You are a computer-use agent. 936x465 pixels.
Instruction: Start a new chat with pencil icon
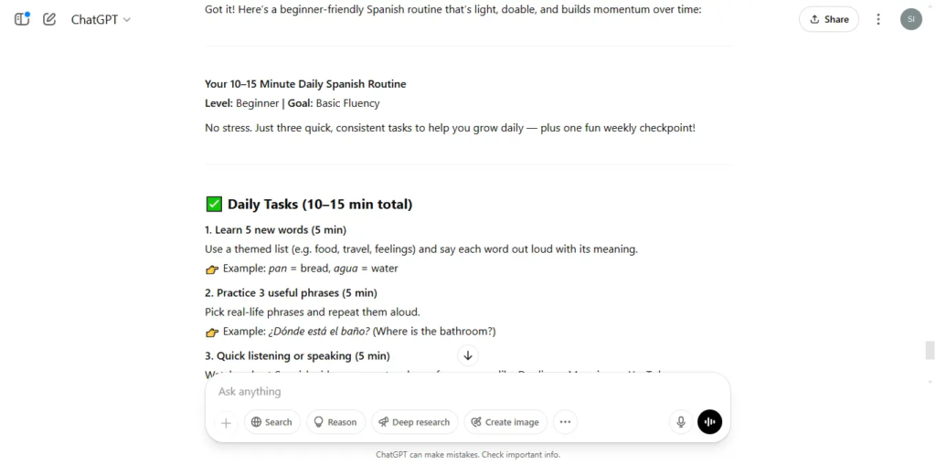(49, 19)
